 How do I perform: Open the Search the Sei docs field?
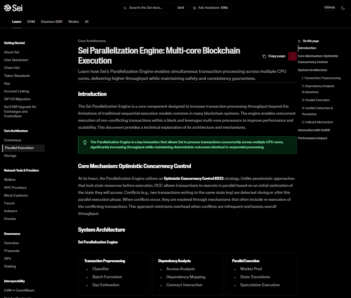click(153, 8)
